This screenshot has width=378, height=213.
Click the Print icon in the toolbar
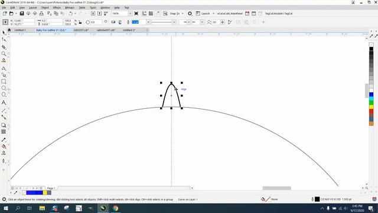point(41,14)
